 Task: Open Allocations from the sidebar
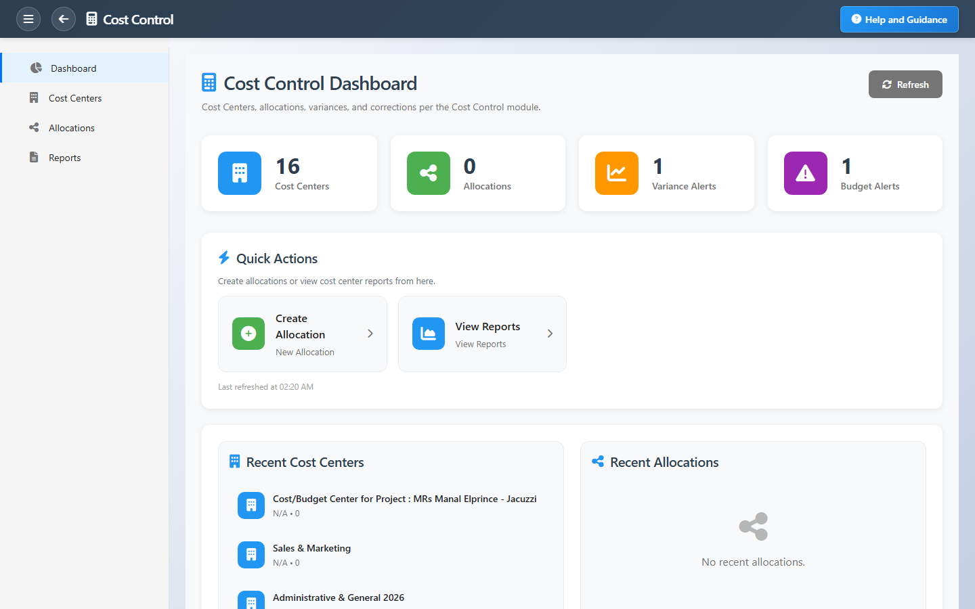coord(72,128)
